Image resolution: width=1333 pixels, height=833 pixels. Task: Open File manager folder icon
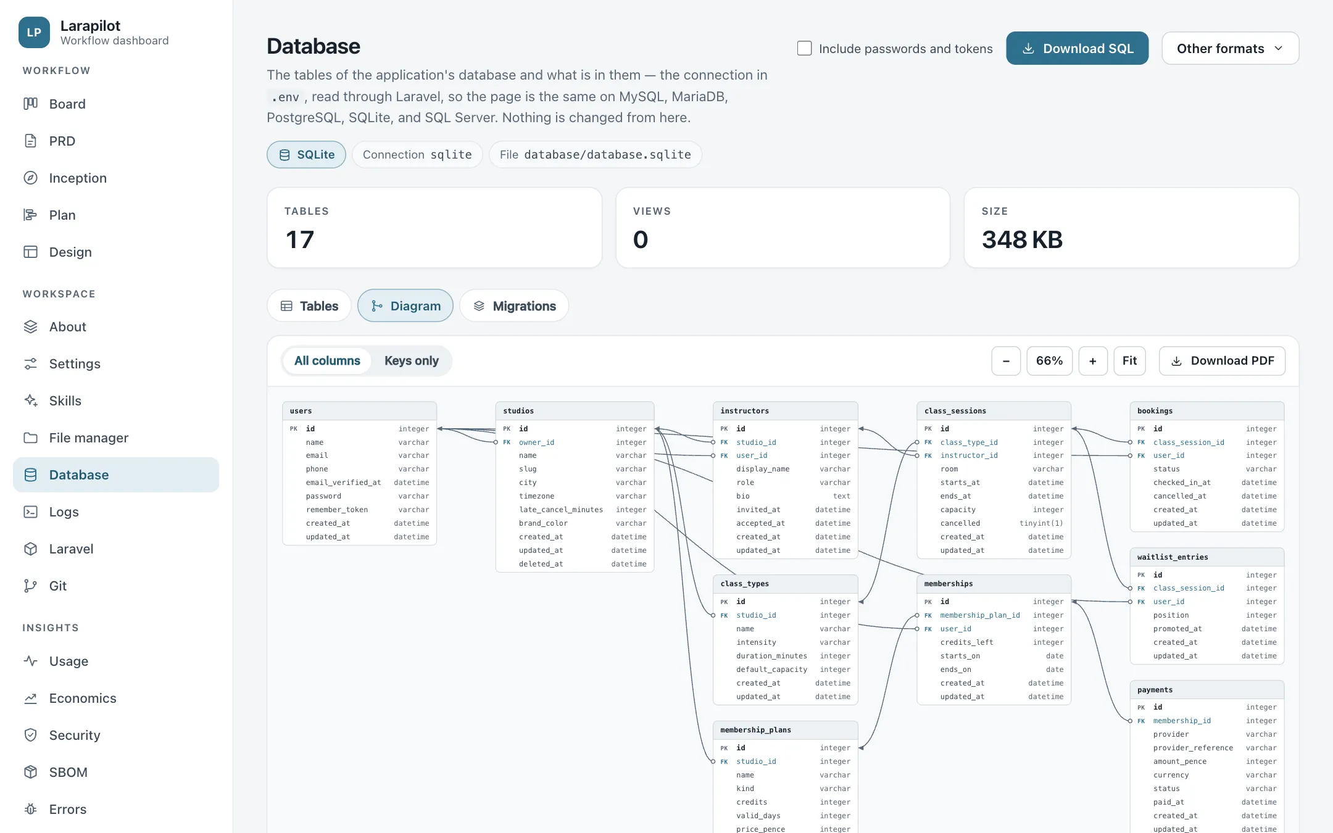(30, 437)
